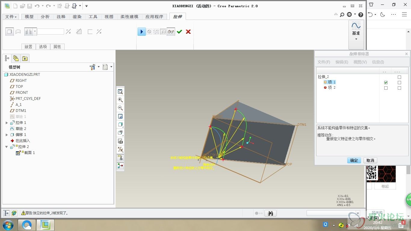The image size is (411, 231).
Task: Expand the 拉伸 1 tree node
Action: (7, 123)
